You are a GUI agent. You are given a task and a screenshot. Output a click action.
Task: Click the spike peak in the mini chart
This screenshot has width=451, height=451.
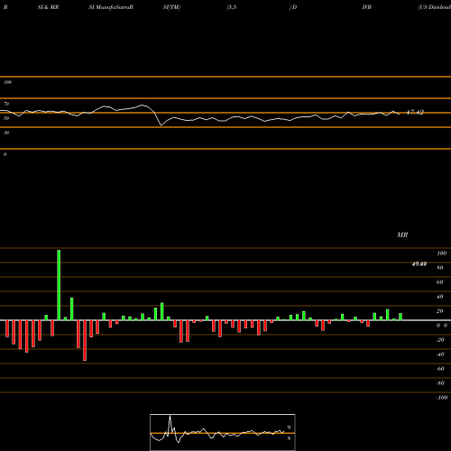pyautogui.click(x=170, y=417)
